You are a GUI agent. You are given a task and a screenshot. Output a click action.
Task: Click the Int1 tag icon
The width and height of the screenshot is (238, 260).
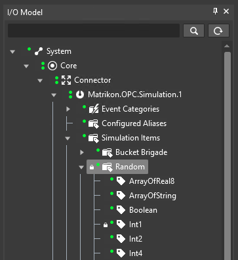click(121, 225)
